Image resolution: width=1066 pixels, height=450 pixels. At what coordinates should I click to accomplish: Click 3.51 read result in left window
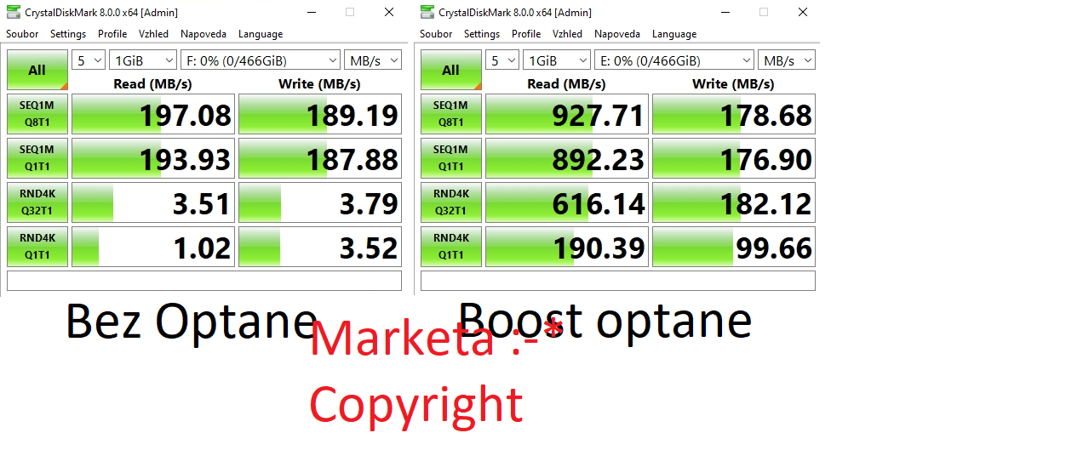(153, 202)
